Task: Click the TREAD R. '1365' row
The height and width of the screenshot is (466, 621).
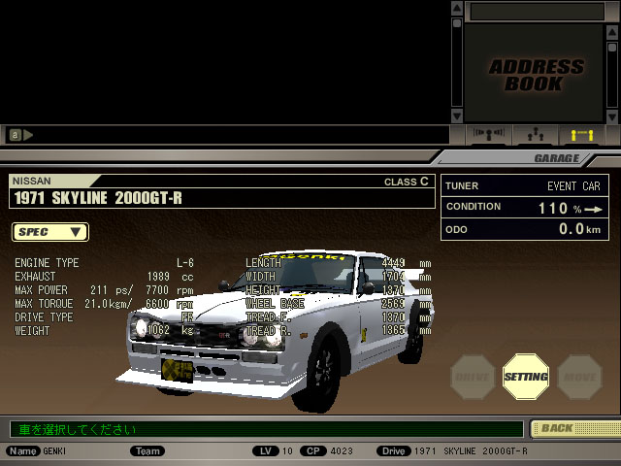Action: pos(339,330)
